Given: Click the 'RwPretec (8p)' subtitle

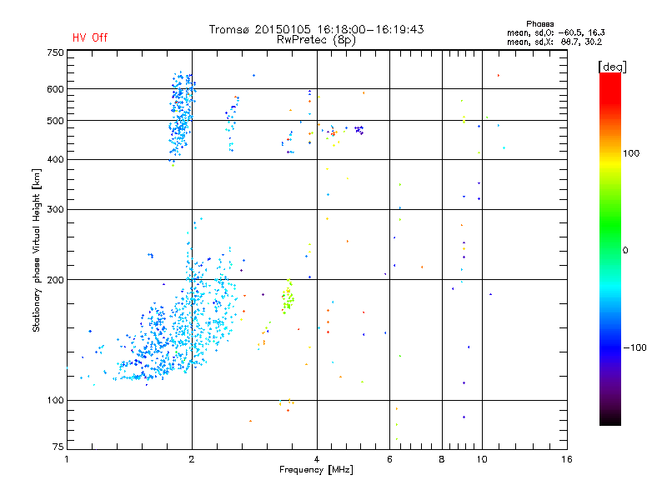Looking at the screenshot, I should point(316,40).
